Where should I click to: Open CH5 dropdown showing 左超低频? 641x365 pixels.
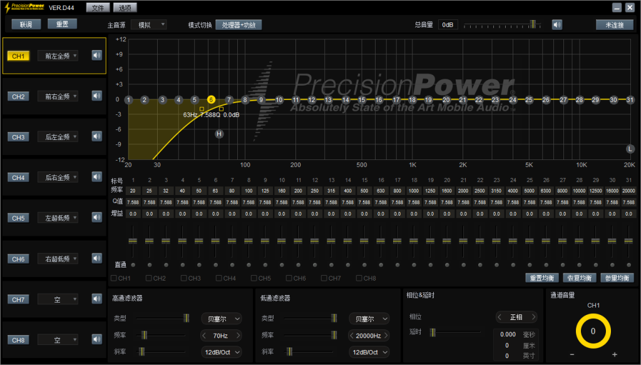click(x=58, y=218)
